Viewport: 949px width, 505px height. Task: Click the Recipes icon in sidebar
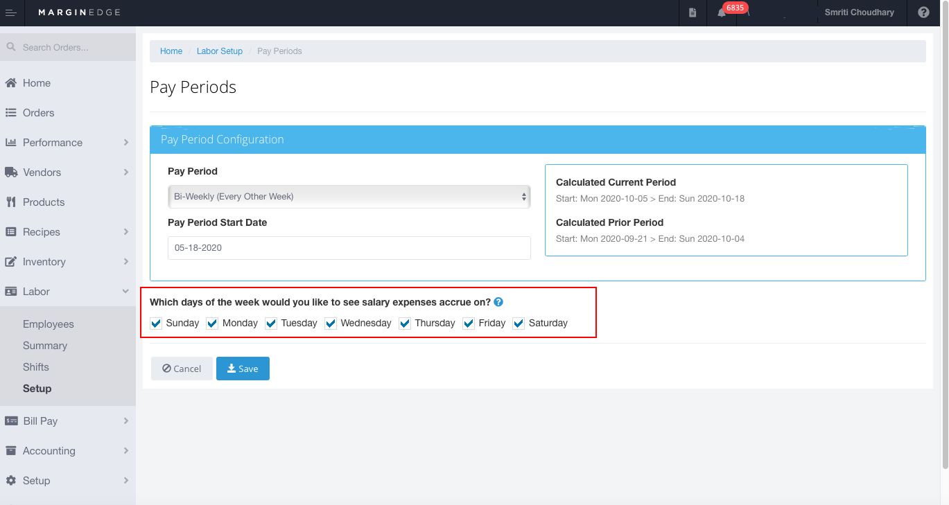coord(11,232)
